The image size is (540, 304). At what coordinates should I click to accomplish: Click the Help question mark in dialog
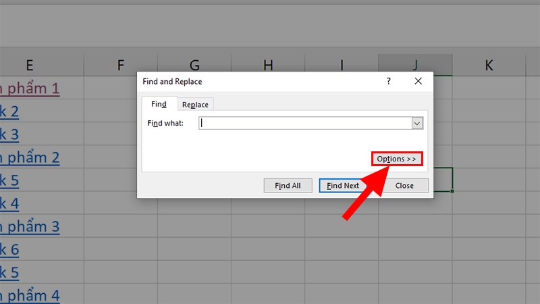[x=388, y=81]
